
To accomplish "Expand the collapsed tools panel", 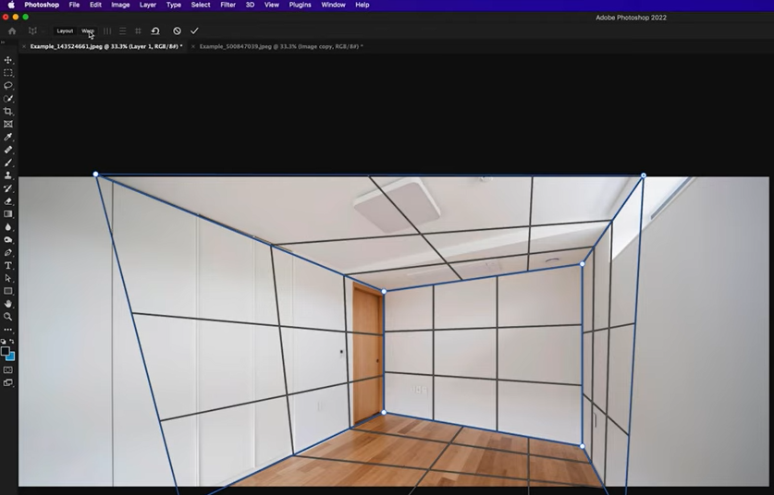I will coord(3,42).
